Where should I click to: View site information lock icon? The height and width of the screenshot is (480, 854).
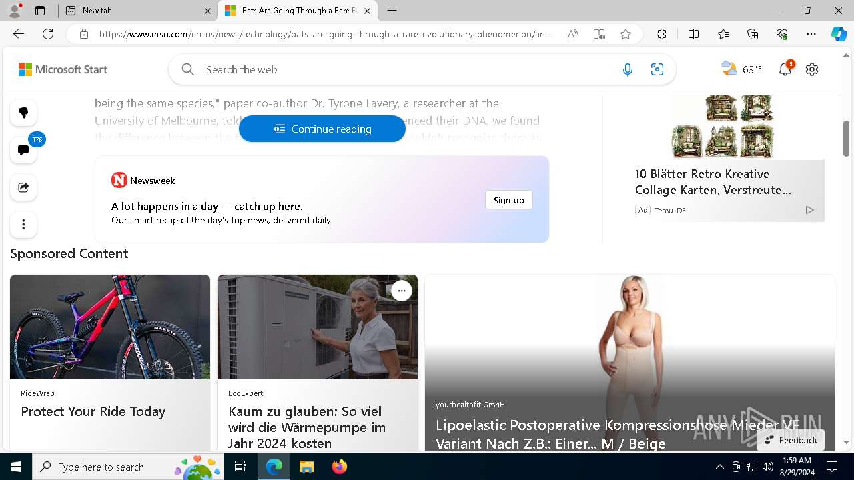tap(83, 34)
